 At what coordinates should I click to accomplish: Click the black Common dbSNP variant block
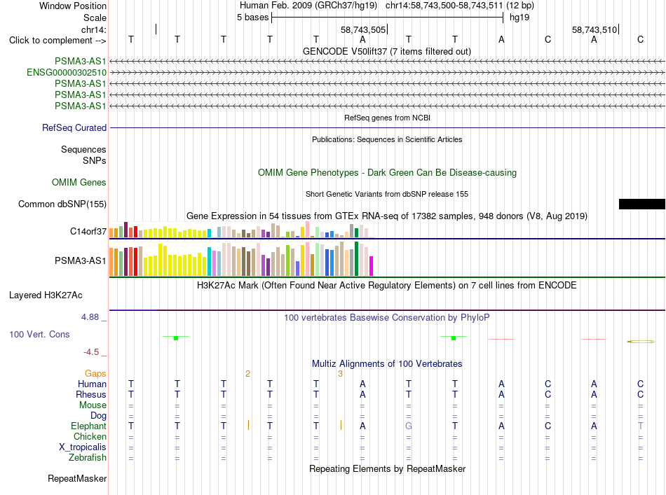[x=641, y=204]
